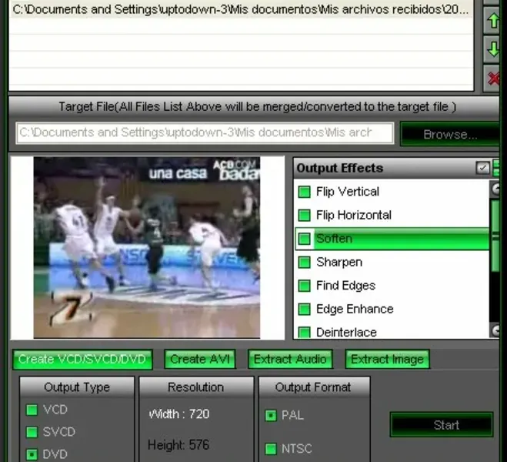The image size is (507, 462).
Task: Switch to the Extract Image tab
Action: coord(387,360)
